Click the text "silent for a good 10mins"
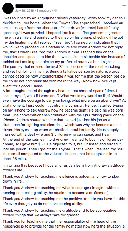Screen dimensions: 128x231 pos(23,86)
